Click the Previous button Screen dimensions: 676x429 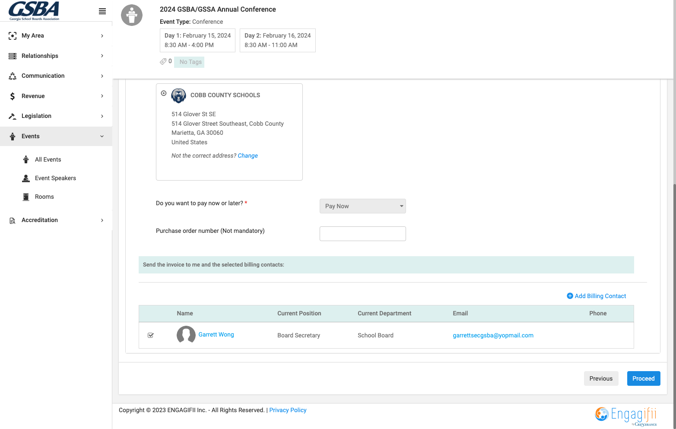tap(601, 378)
